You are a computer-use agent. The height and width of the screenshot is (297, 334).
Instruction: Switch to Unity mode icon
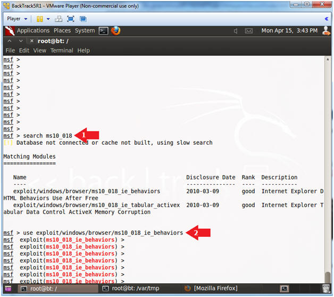[83, 19]
